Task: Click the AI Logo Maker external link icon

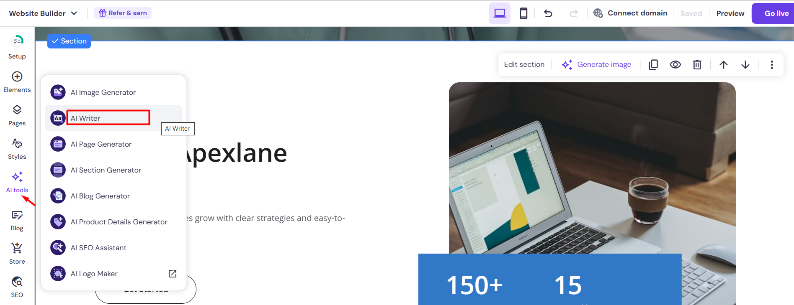Action: 173,274
